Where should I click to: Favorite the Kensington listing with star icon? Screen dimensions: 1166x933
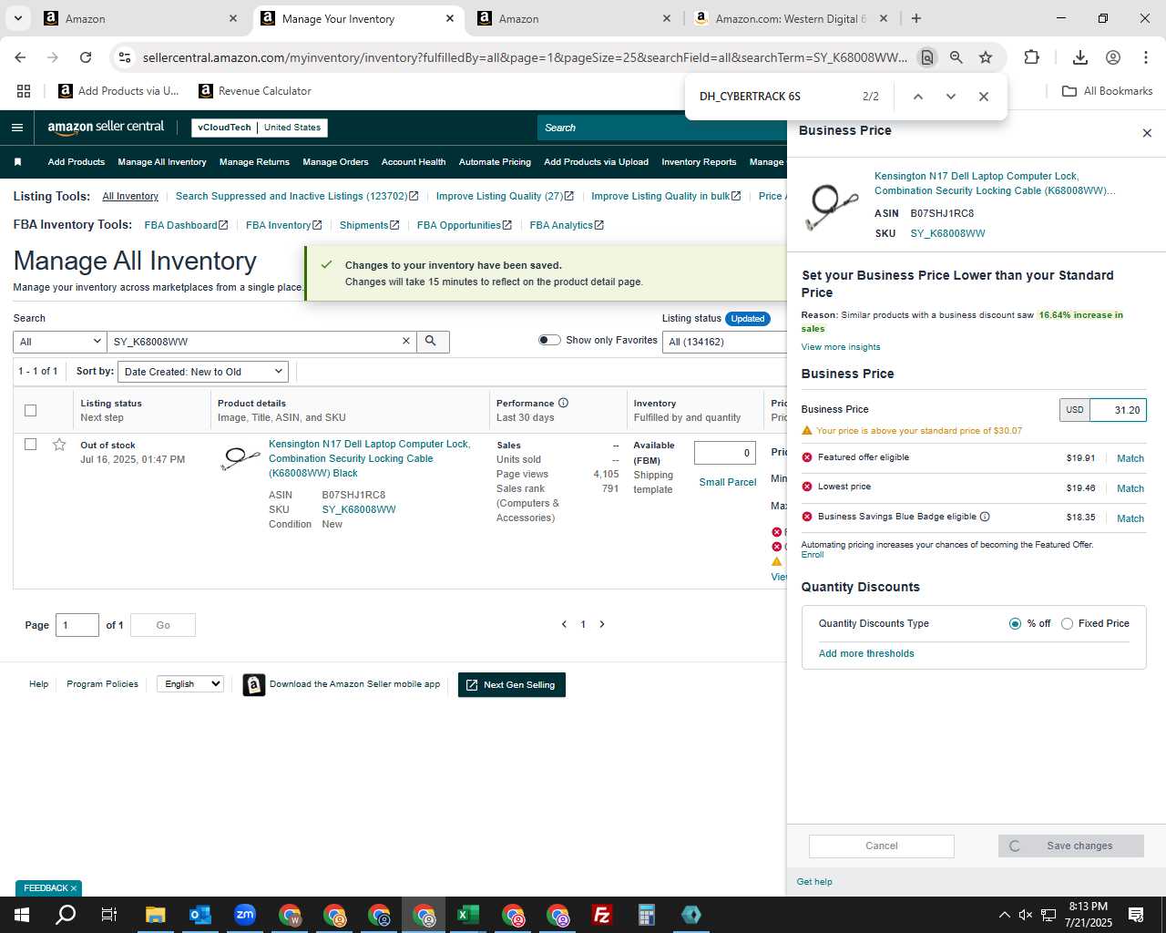pyautogui.click(x=59, y=445)
